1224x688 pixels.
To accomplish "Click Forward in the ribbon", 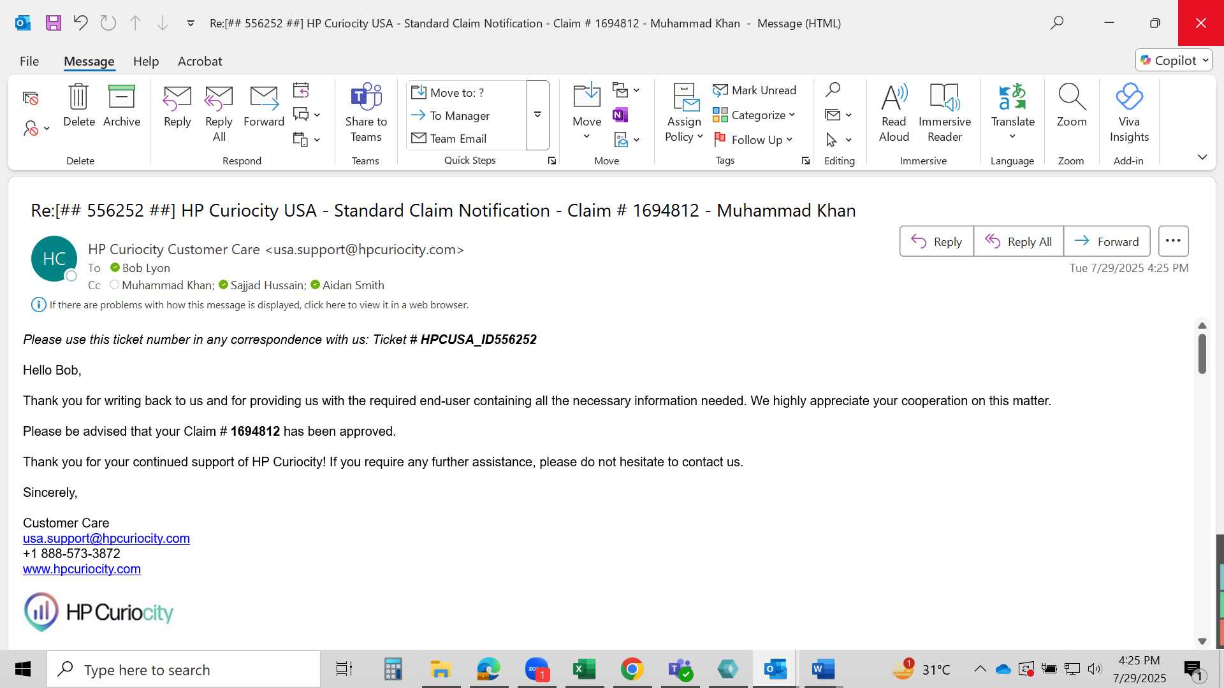I will pos(264,106).
